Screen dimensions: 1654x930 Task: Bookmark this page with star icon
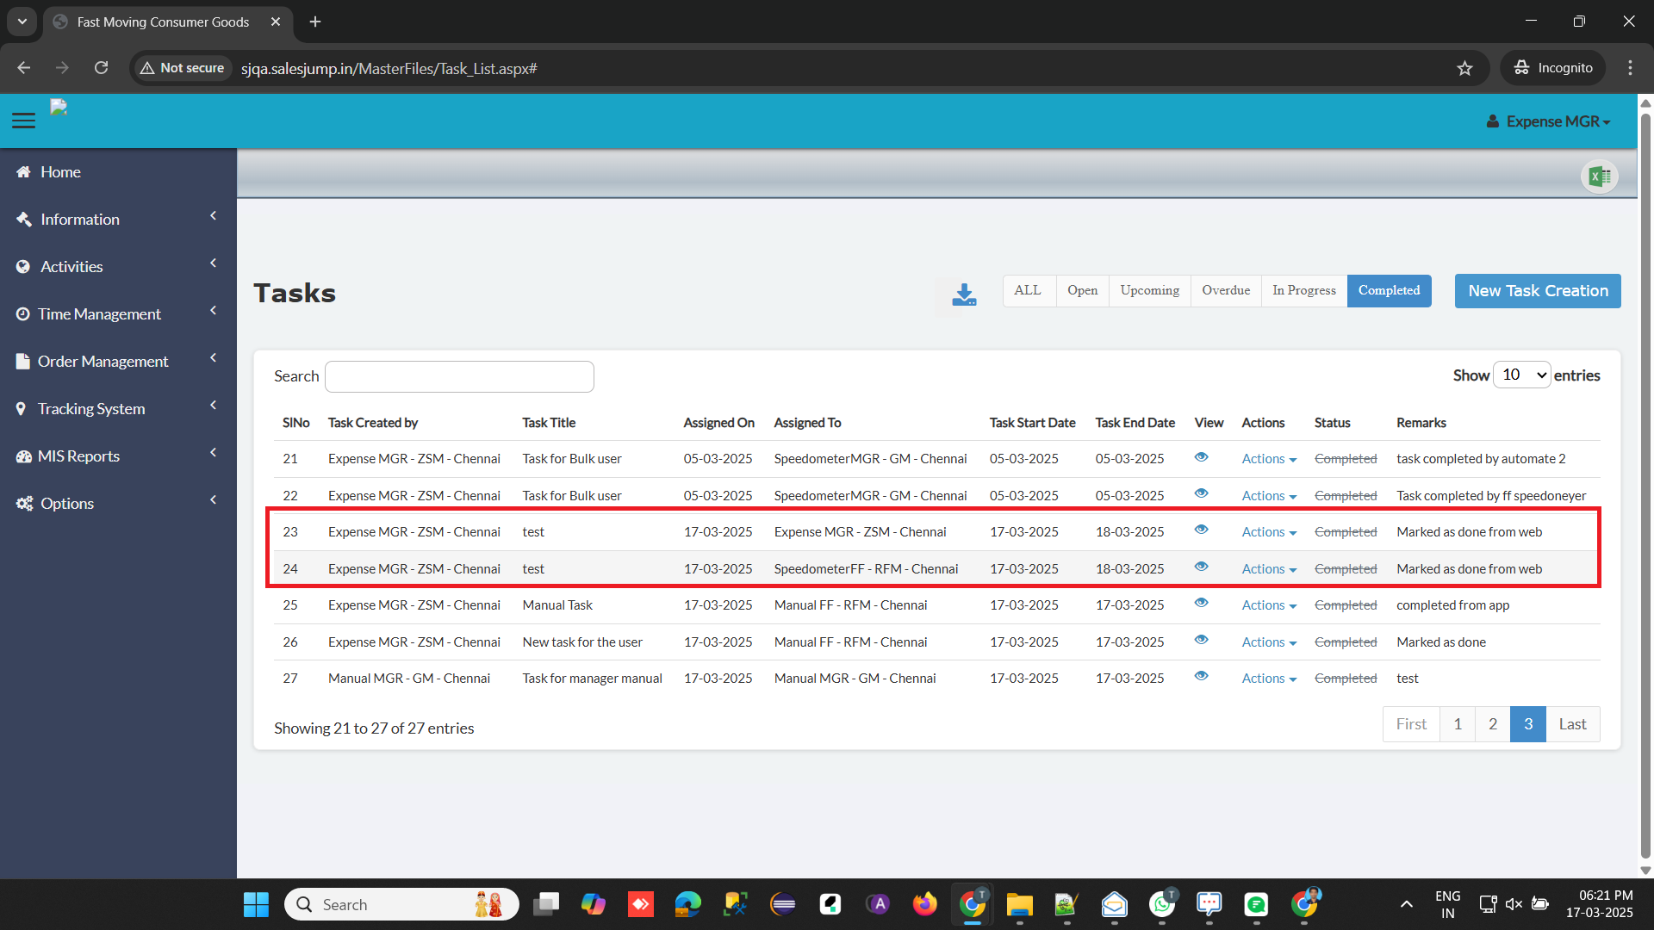[1464, 68]
